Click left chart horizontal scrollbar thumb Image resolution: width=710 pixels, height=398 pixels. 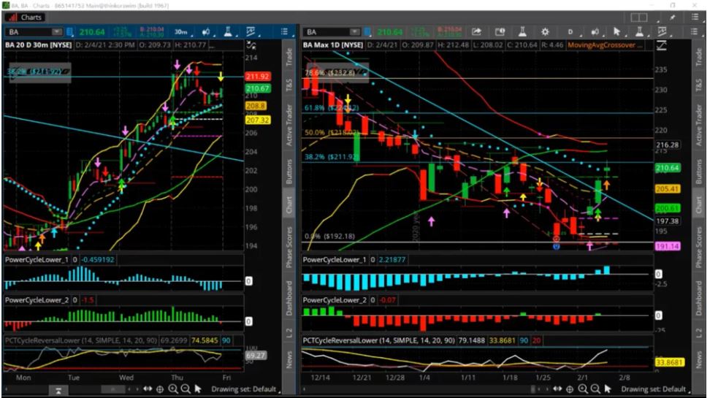click(112, 389)
